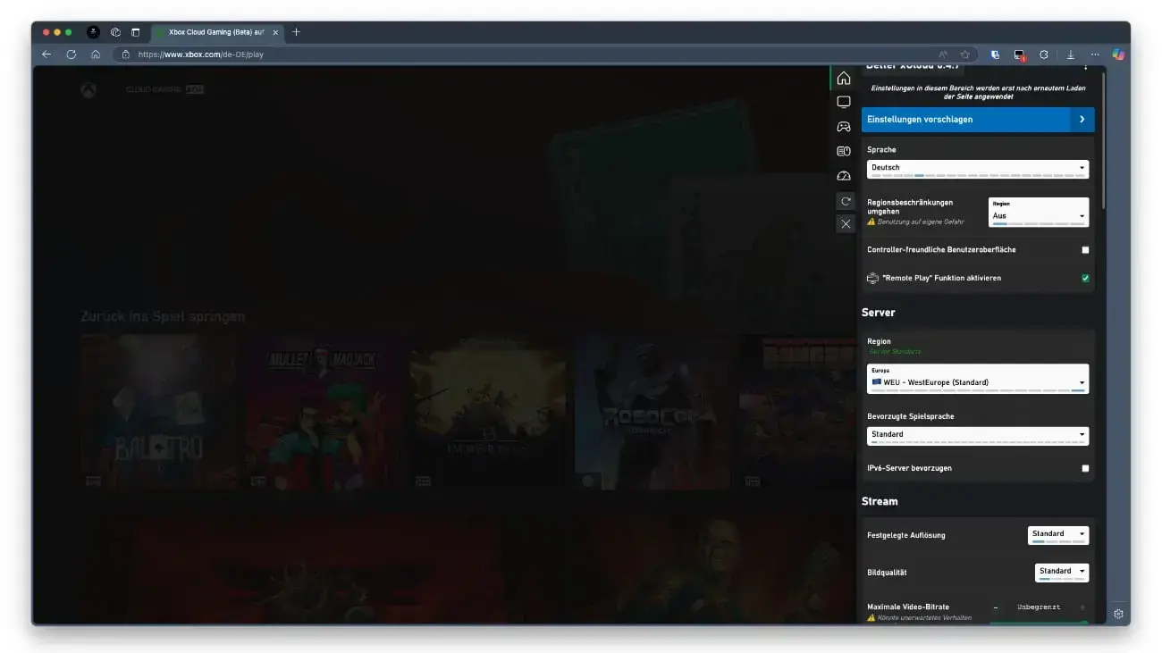Click the reload page icon in sidebar
This screenshot has height=653, width=1162.
pos(846,201)
